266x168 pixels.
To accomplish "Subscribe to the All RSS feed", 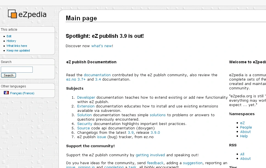I will click(x=242, y=154).
